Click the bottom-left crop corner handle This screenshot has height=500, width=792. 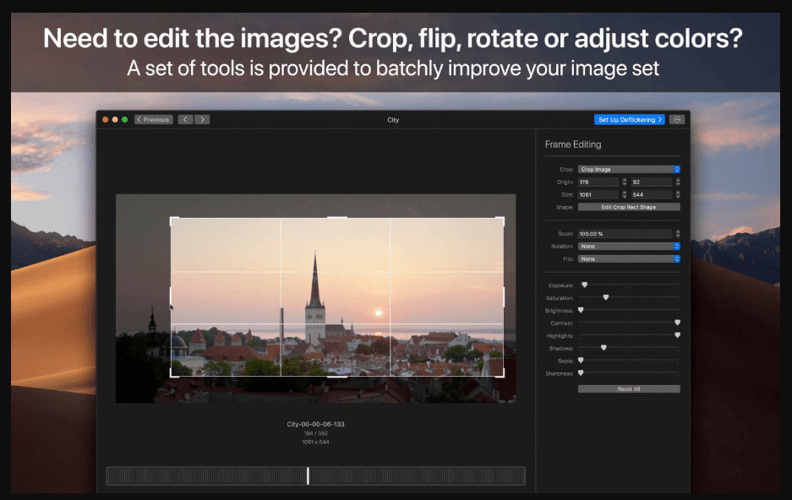174,372
